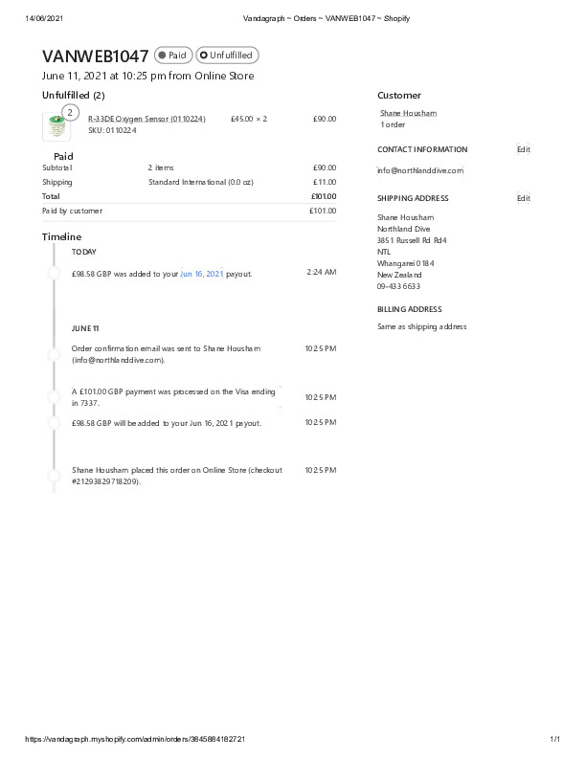
Task: Edit the contact information
Action: tap(523, 149)
